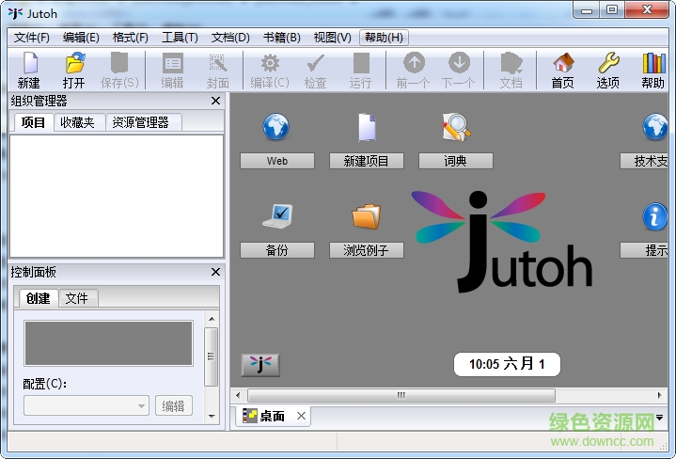Click the 编辑 button beside 配置 combo box

[173, 406]
